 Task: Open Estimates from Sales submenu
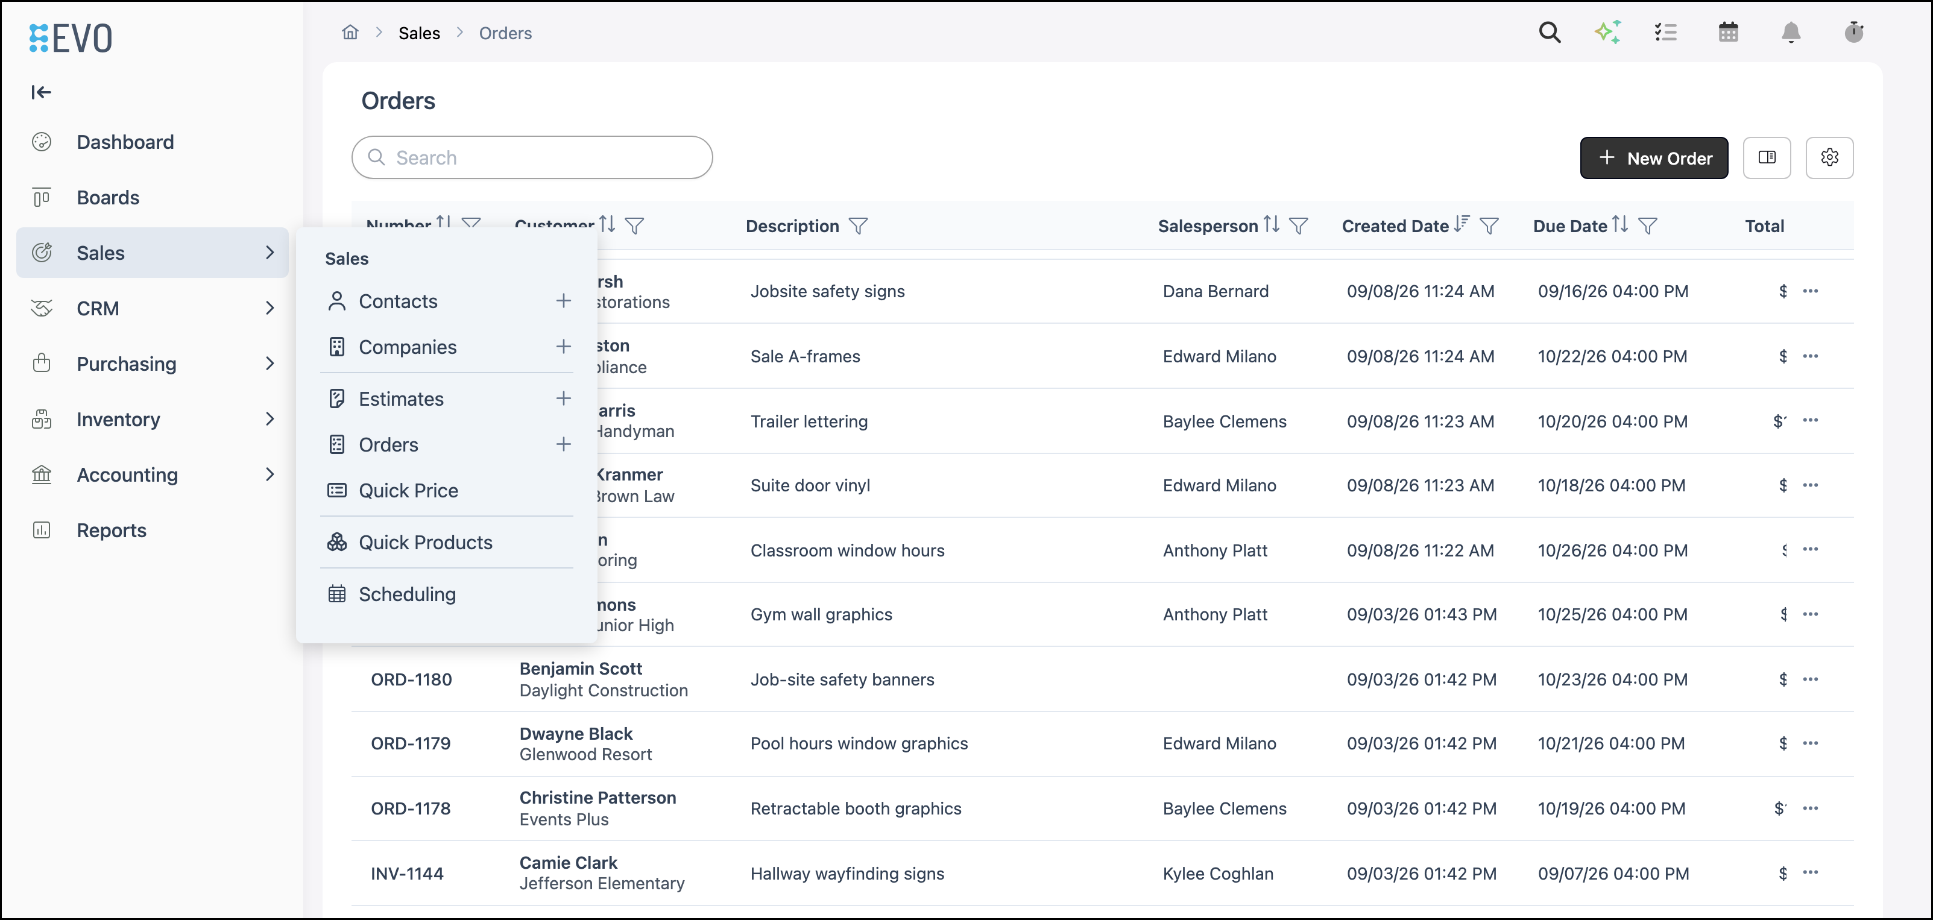(401, 399)
